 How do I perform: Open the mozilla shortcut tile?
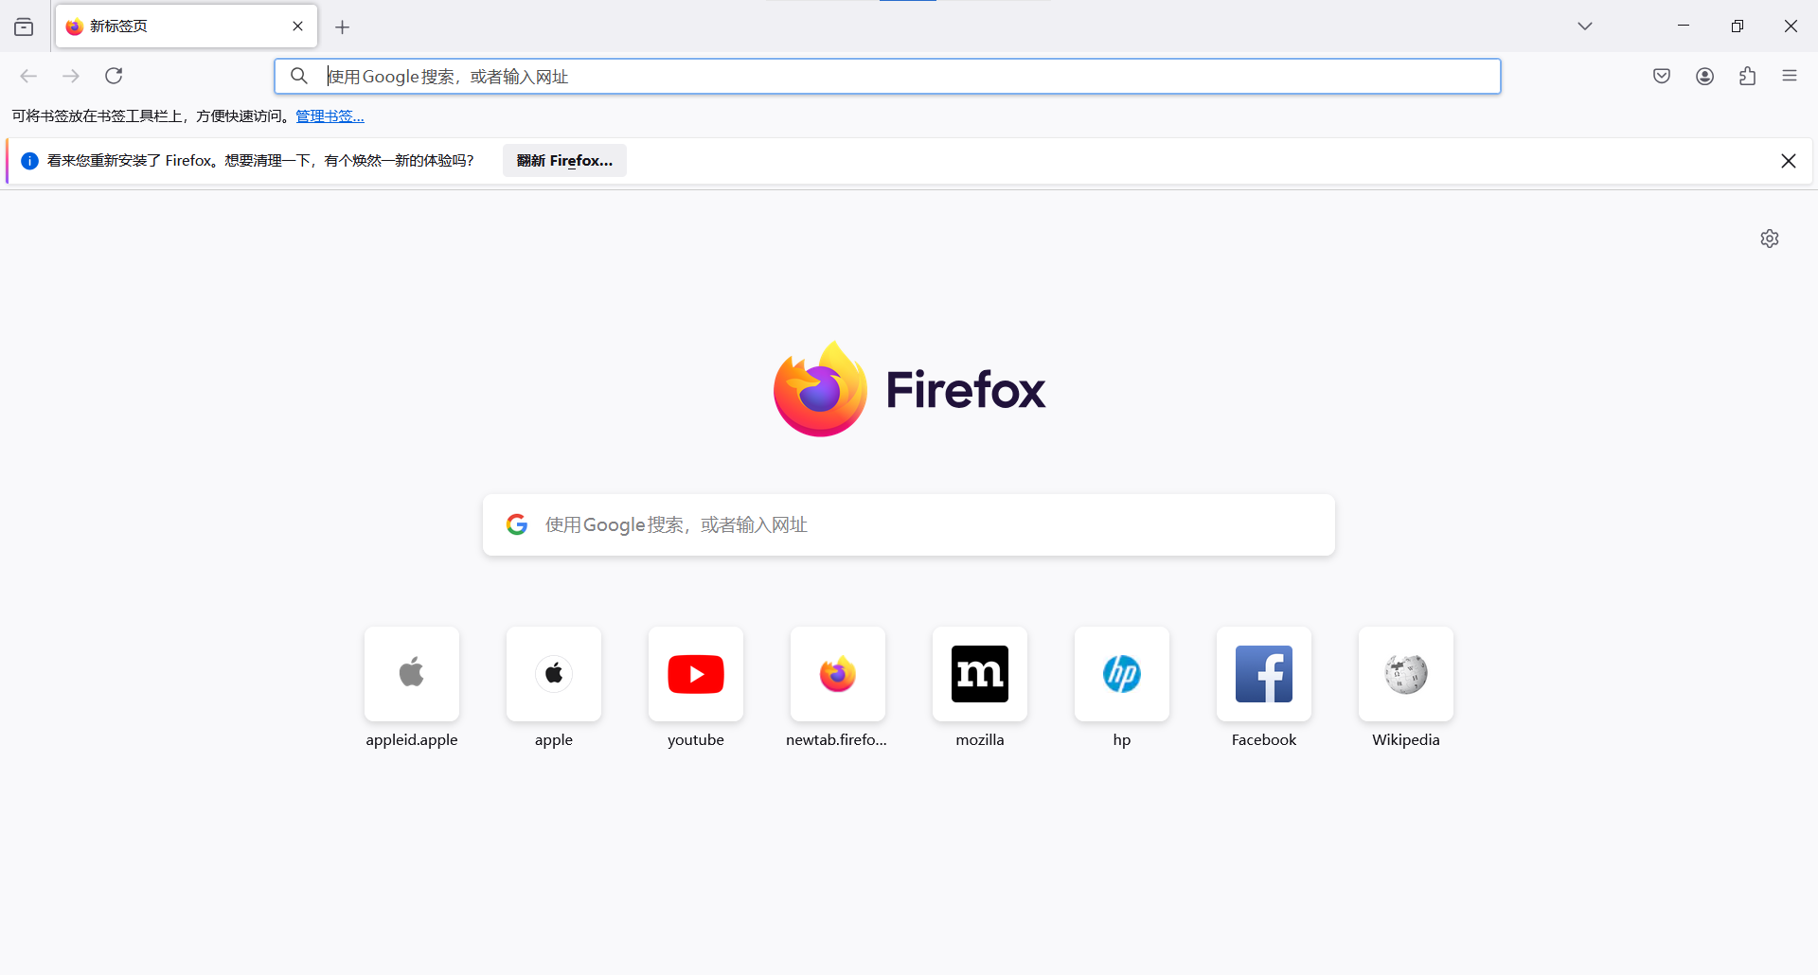click(x=979, y=674)
